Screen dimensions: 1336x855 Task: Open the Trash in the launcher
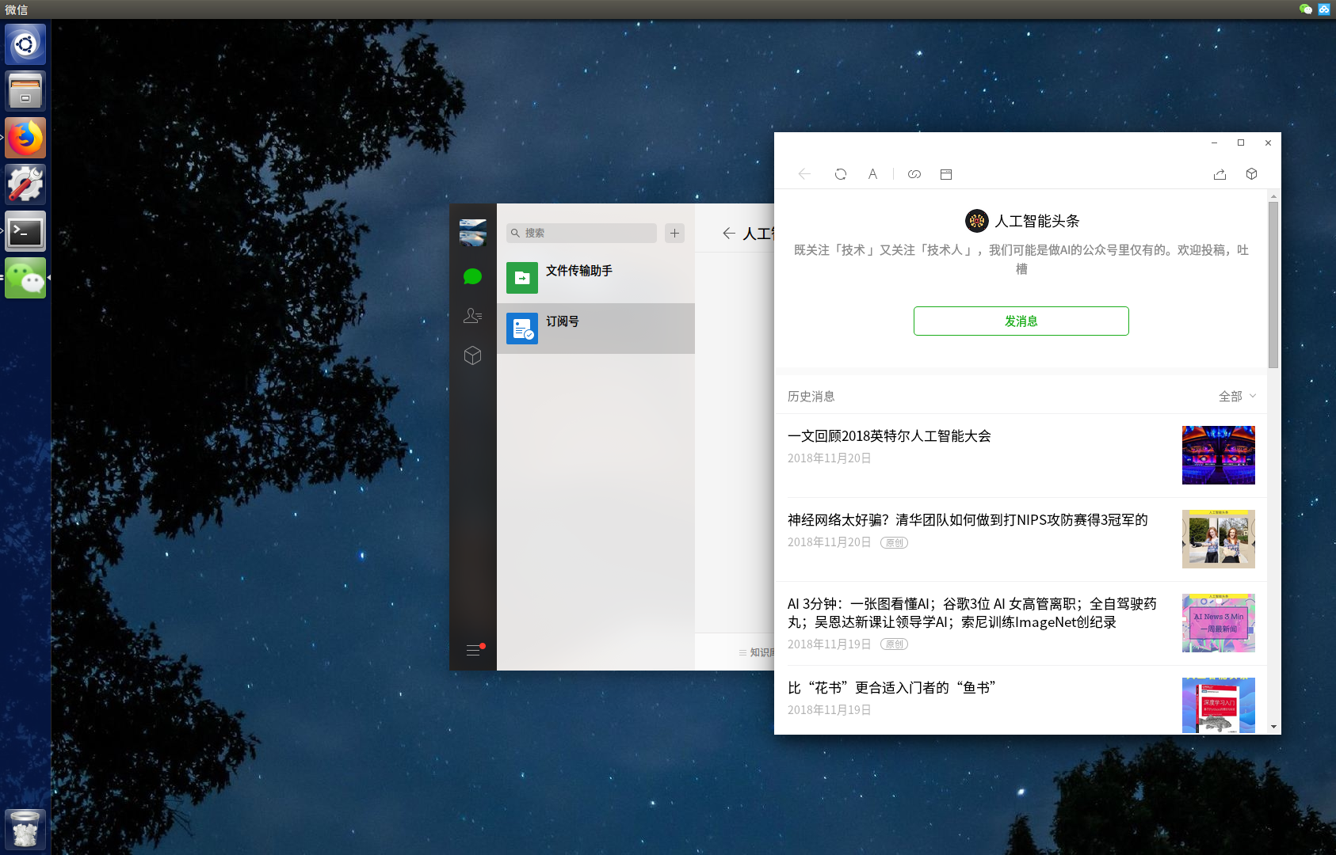(25, 829)
